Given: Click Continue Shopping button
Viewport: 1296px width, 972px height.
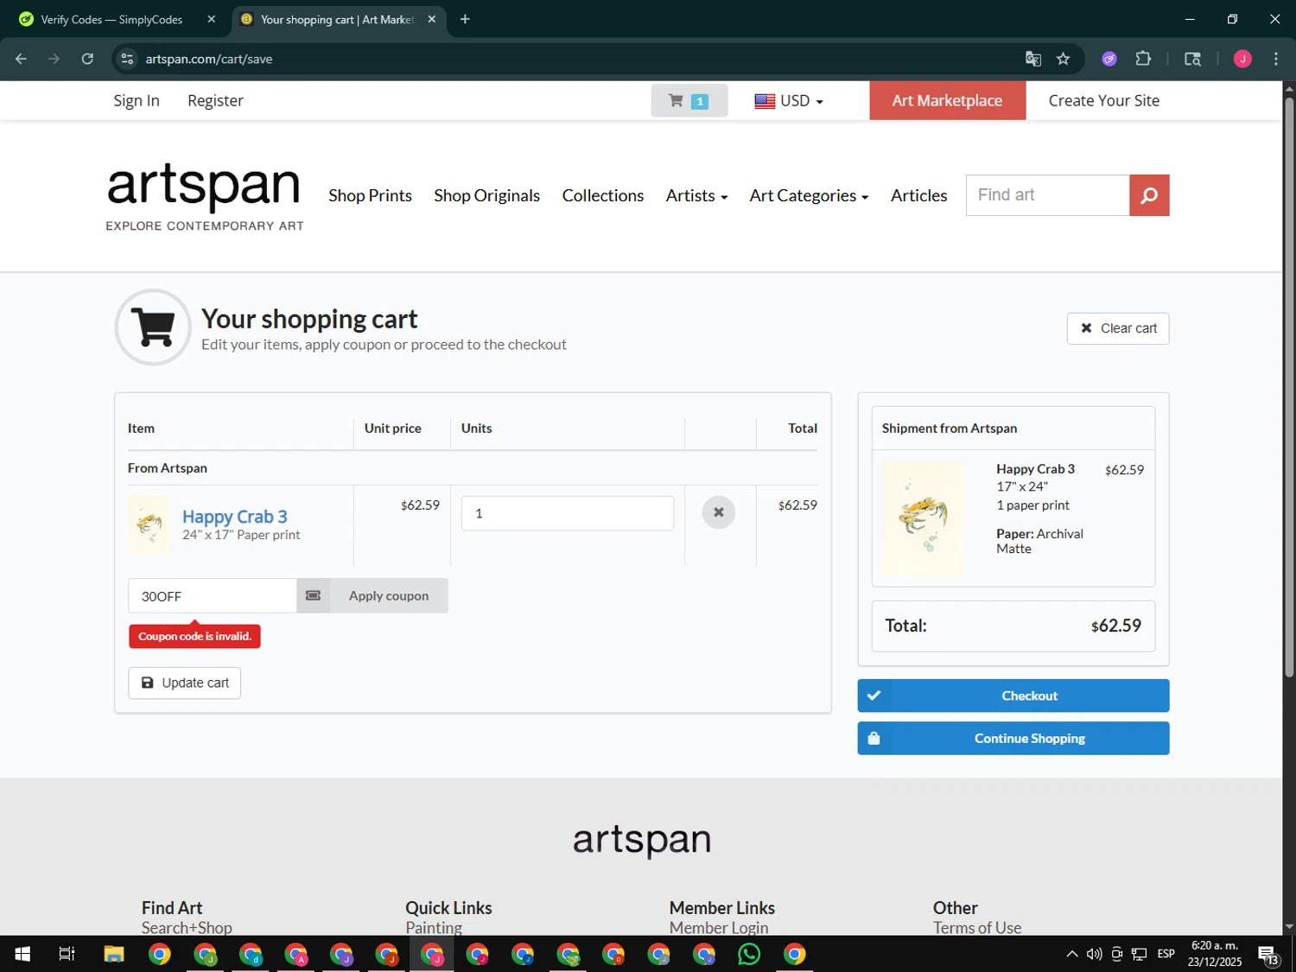Looking at the screenshot, I should tap(1013, 738).
